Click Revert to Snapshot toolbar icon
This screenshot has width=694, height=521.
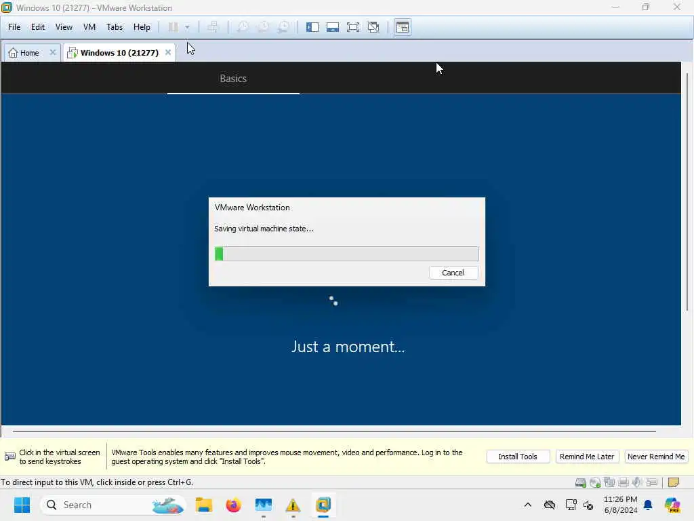263,27
